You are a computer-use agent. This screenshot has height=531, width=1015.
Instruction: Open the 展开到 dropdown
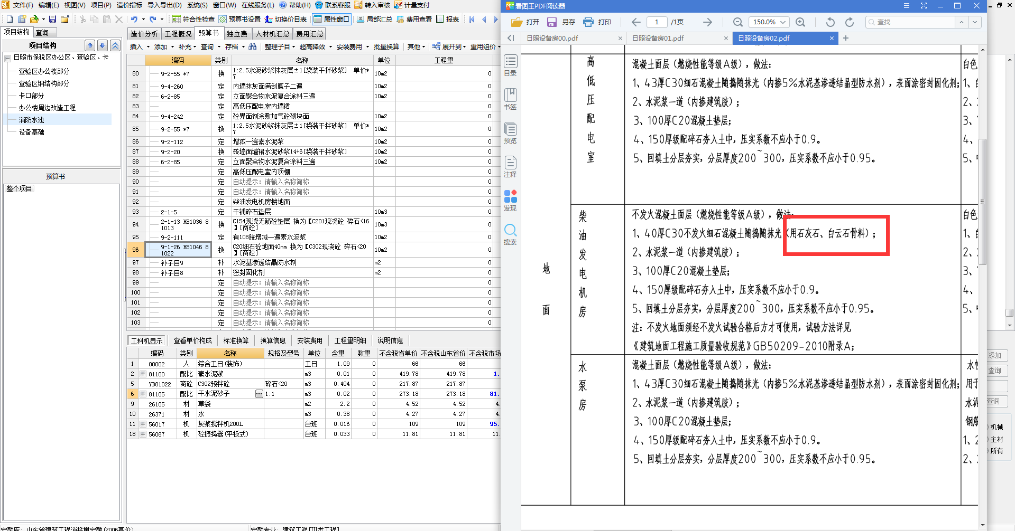pos(449,46)
